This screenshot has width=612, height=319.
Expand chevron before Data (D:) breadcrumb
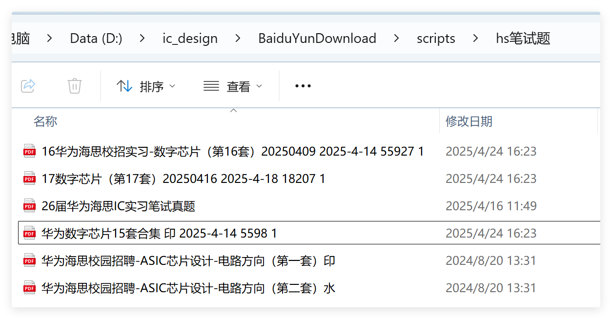tap(50, 38)
